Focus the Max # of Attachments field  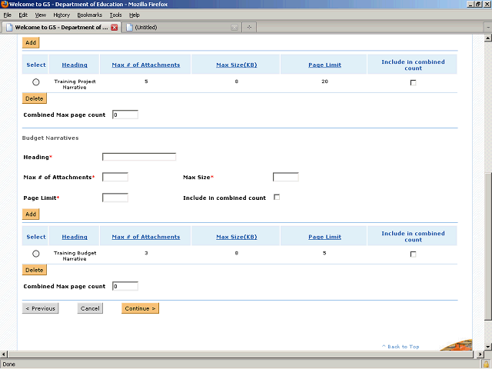(x=115, y=177)
